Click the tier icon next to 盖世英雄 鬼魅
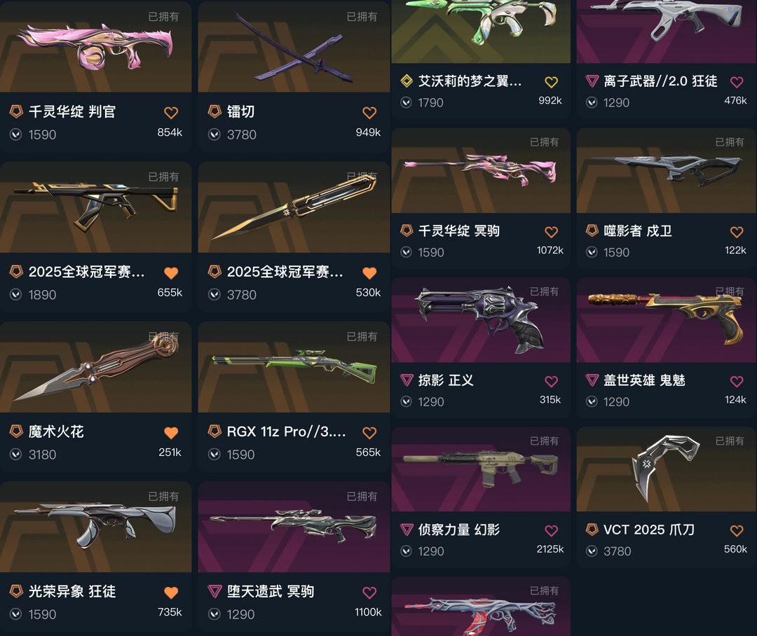The width and height of the screenshot is (757, 636). point(592,380)
